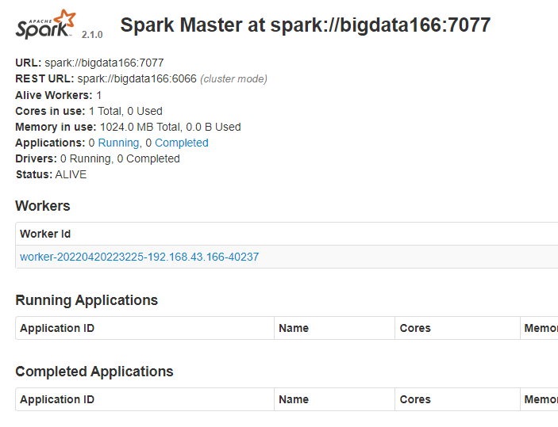558x427 pixels.
Task: Click Cores header in Completed Applications table
Action: point(415,399)
